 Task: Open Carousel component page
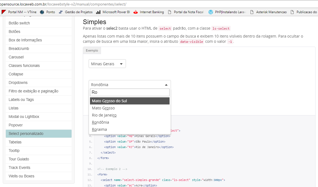tap(38, 57)
